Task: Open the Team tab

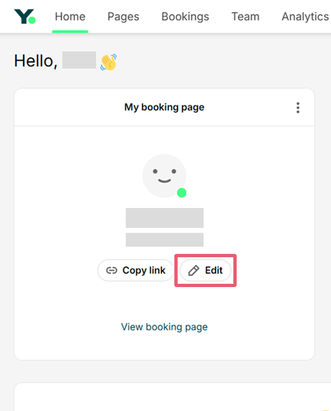Action: (x=245, y=17)
